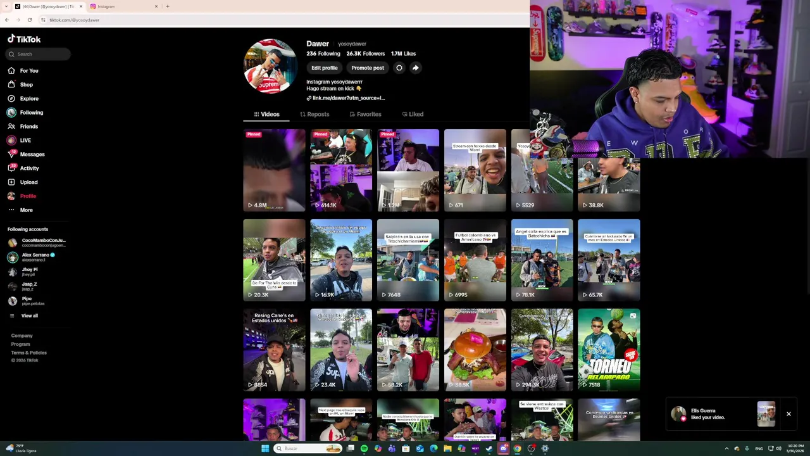Open burger video with 38.5K views
Image resolution: width=810 pixels, height=456 pixels.
(475, 350)
